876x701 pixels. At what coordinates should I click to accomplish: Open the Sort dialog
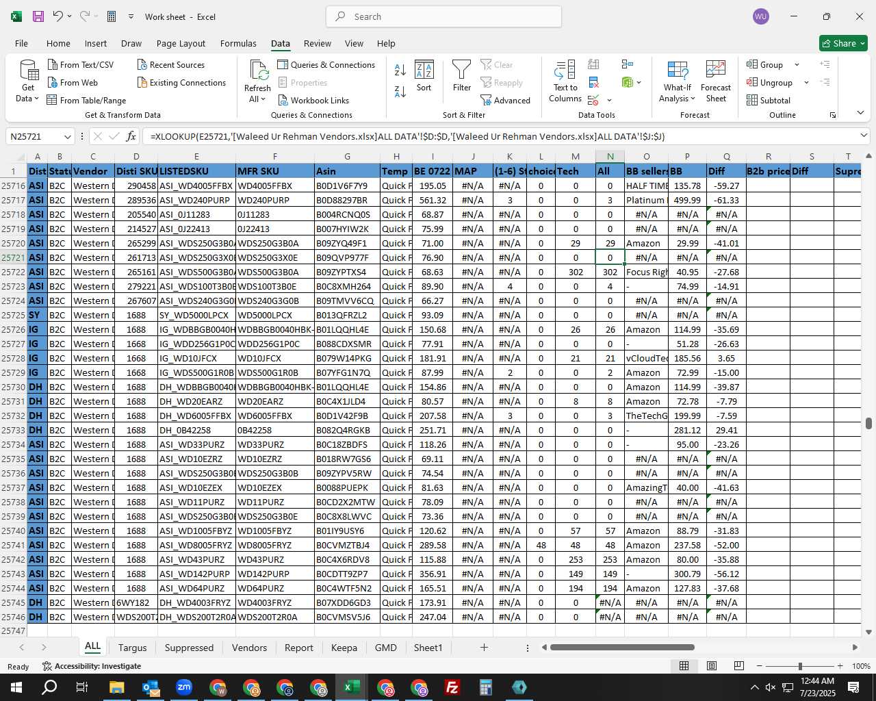tap(424, 76)
